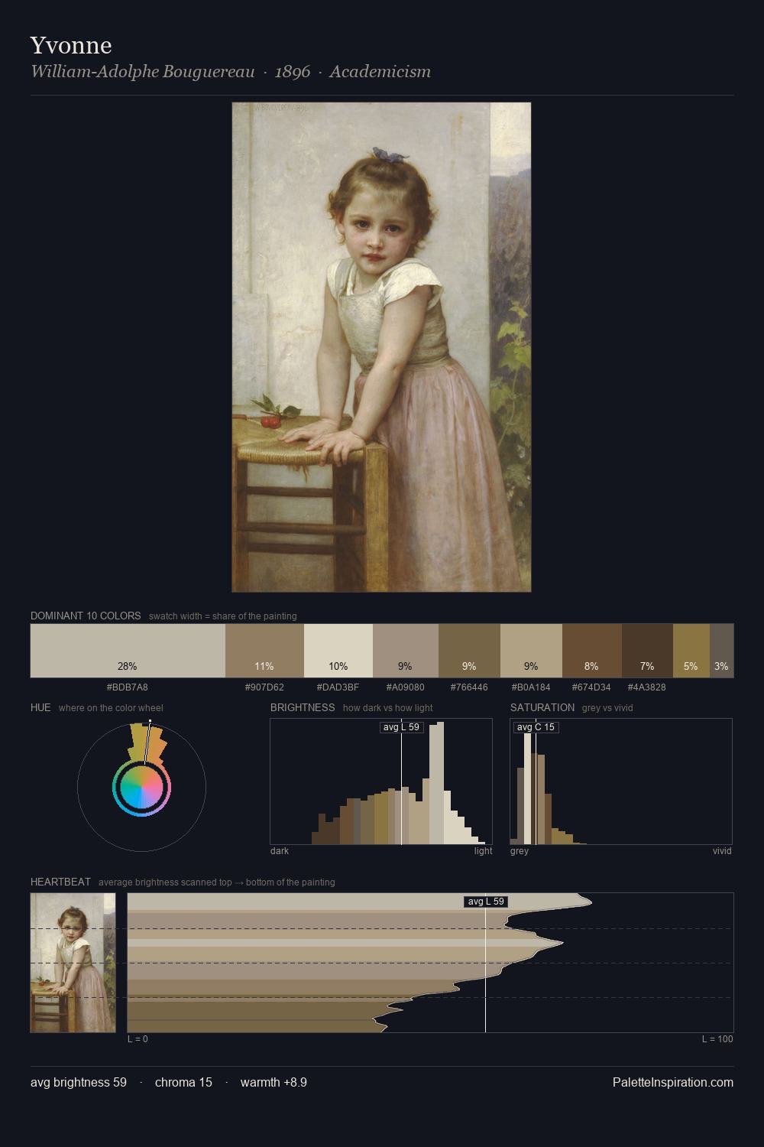Click the 'SATURATION' section heading
The height and width of the screenshot is (1147, 764).
pyautogui.click(x=542, y=707)
